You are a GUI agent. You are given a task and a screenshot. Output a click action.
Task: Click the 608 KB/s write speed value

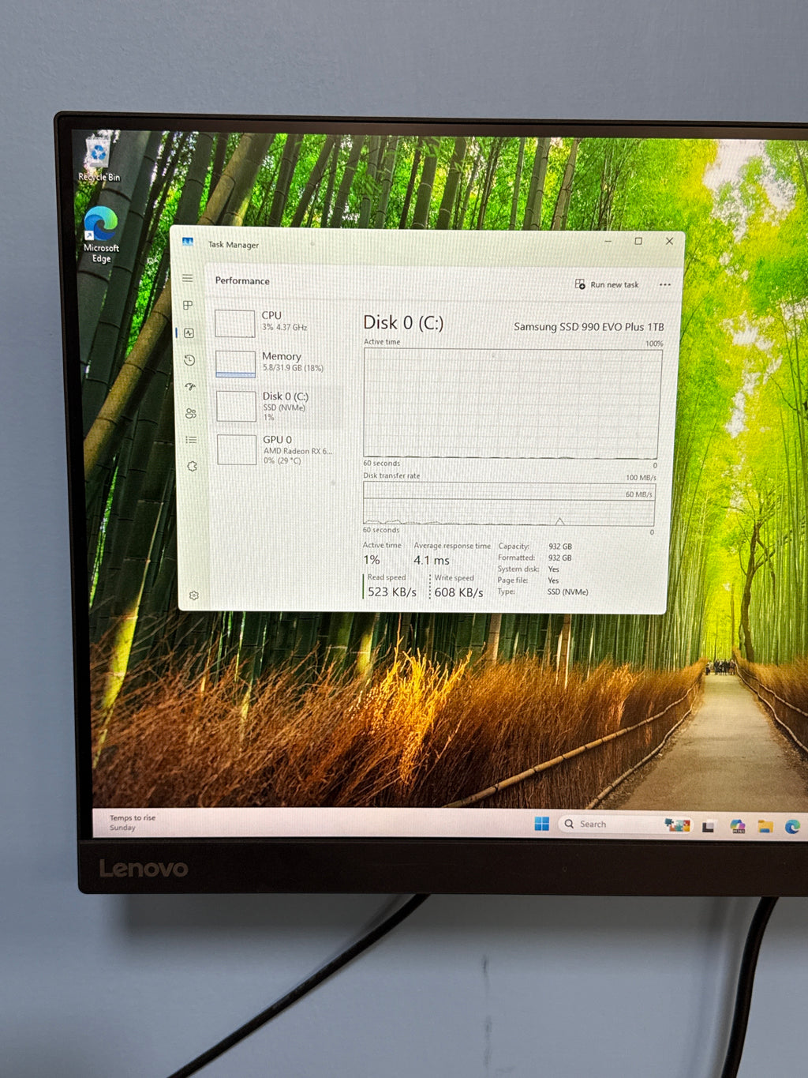[458, 592]
